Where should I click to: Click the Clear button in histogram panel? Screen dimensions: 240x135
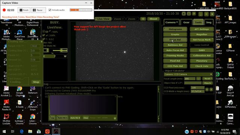tap(86, 118)
